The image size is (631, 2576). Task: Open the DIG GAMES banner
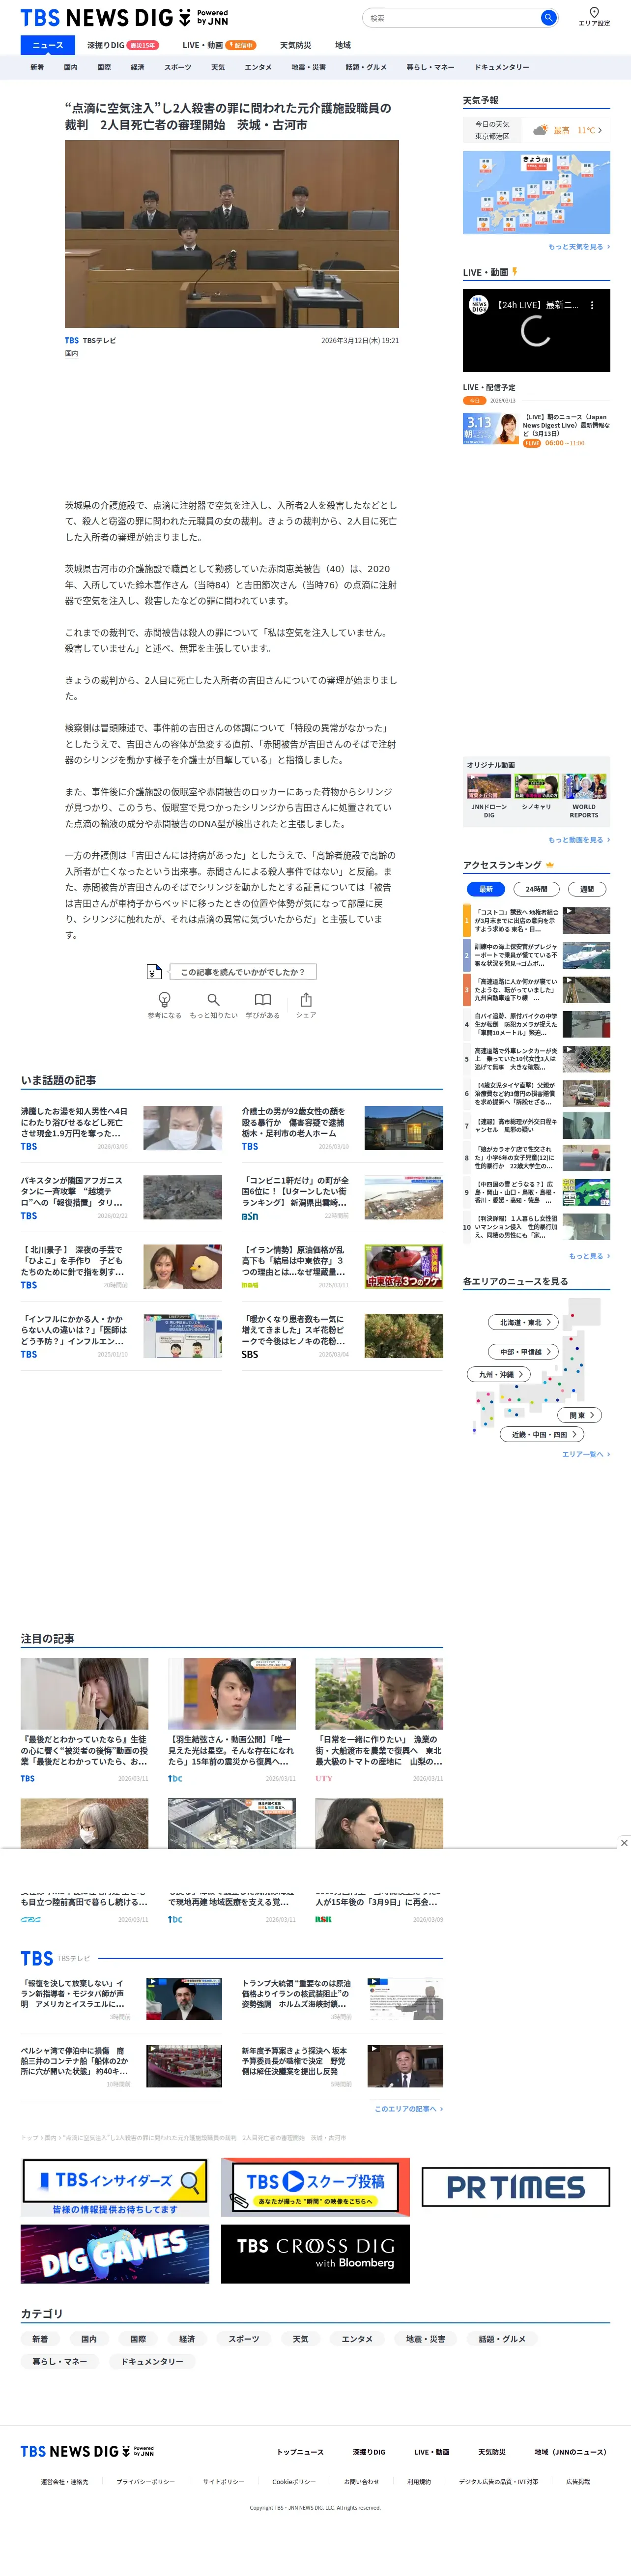pos(115,2254)
